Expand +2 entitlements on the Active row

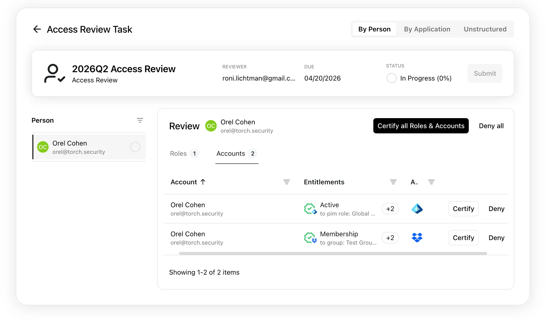point(390,209)
